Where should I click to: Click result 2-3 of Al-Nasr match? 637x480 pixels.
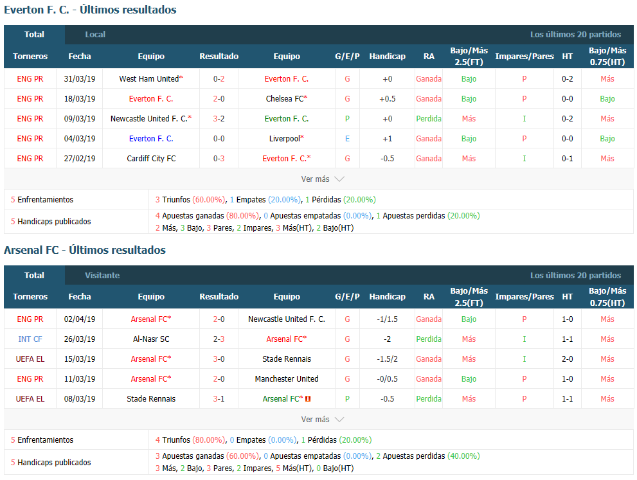[x=219, y=339]
